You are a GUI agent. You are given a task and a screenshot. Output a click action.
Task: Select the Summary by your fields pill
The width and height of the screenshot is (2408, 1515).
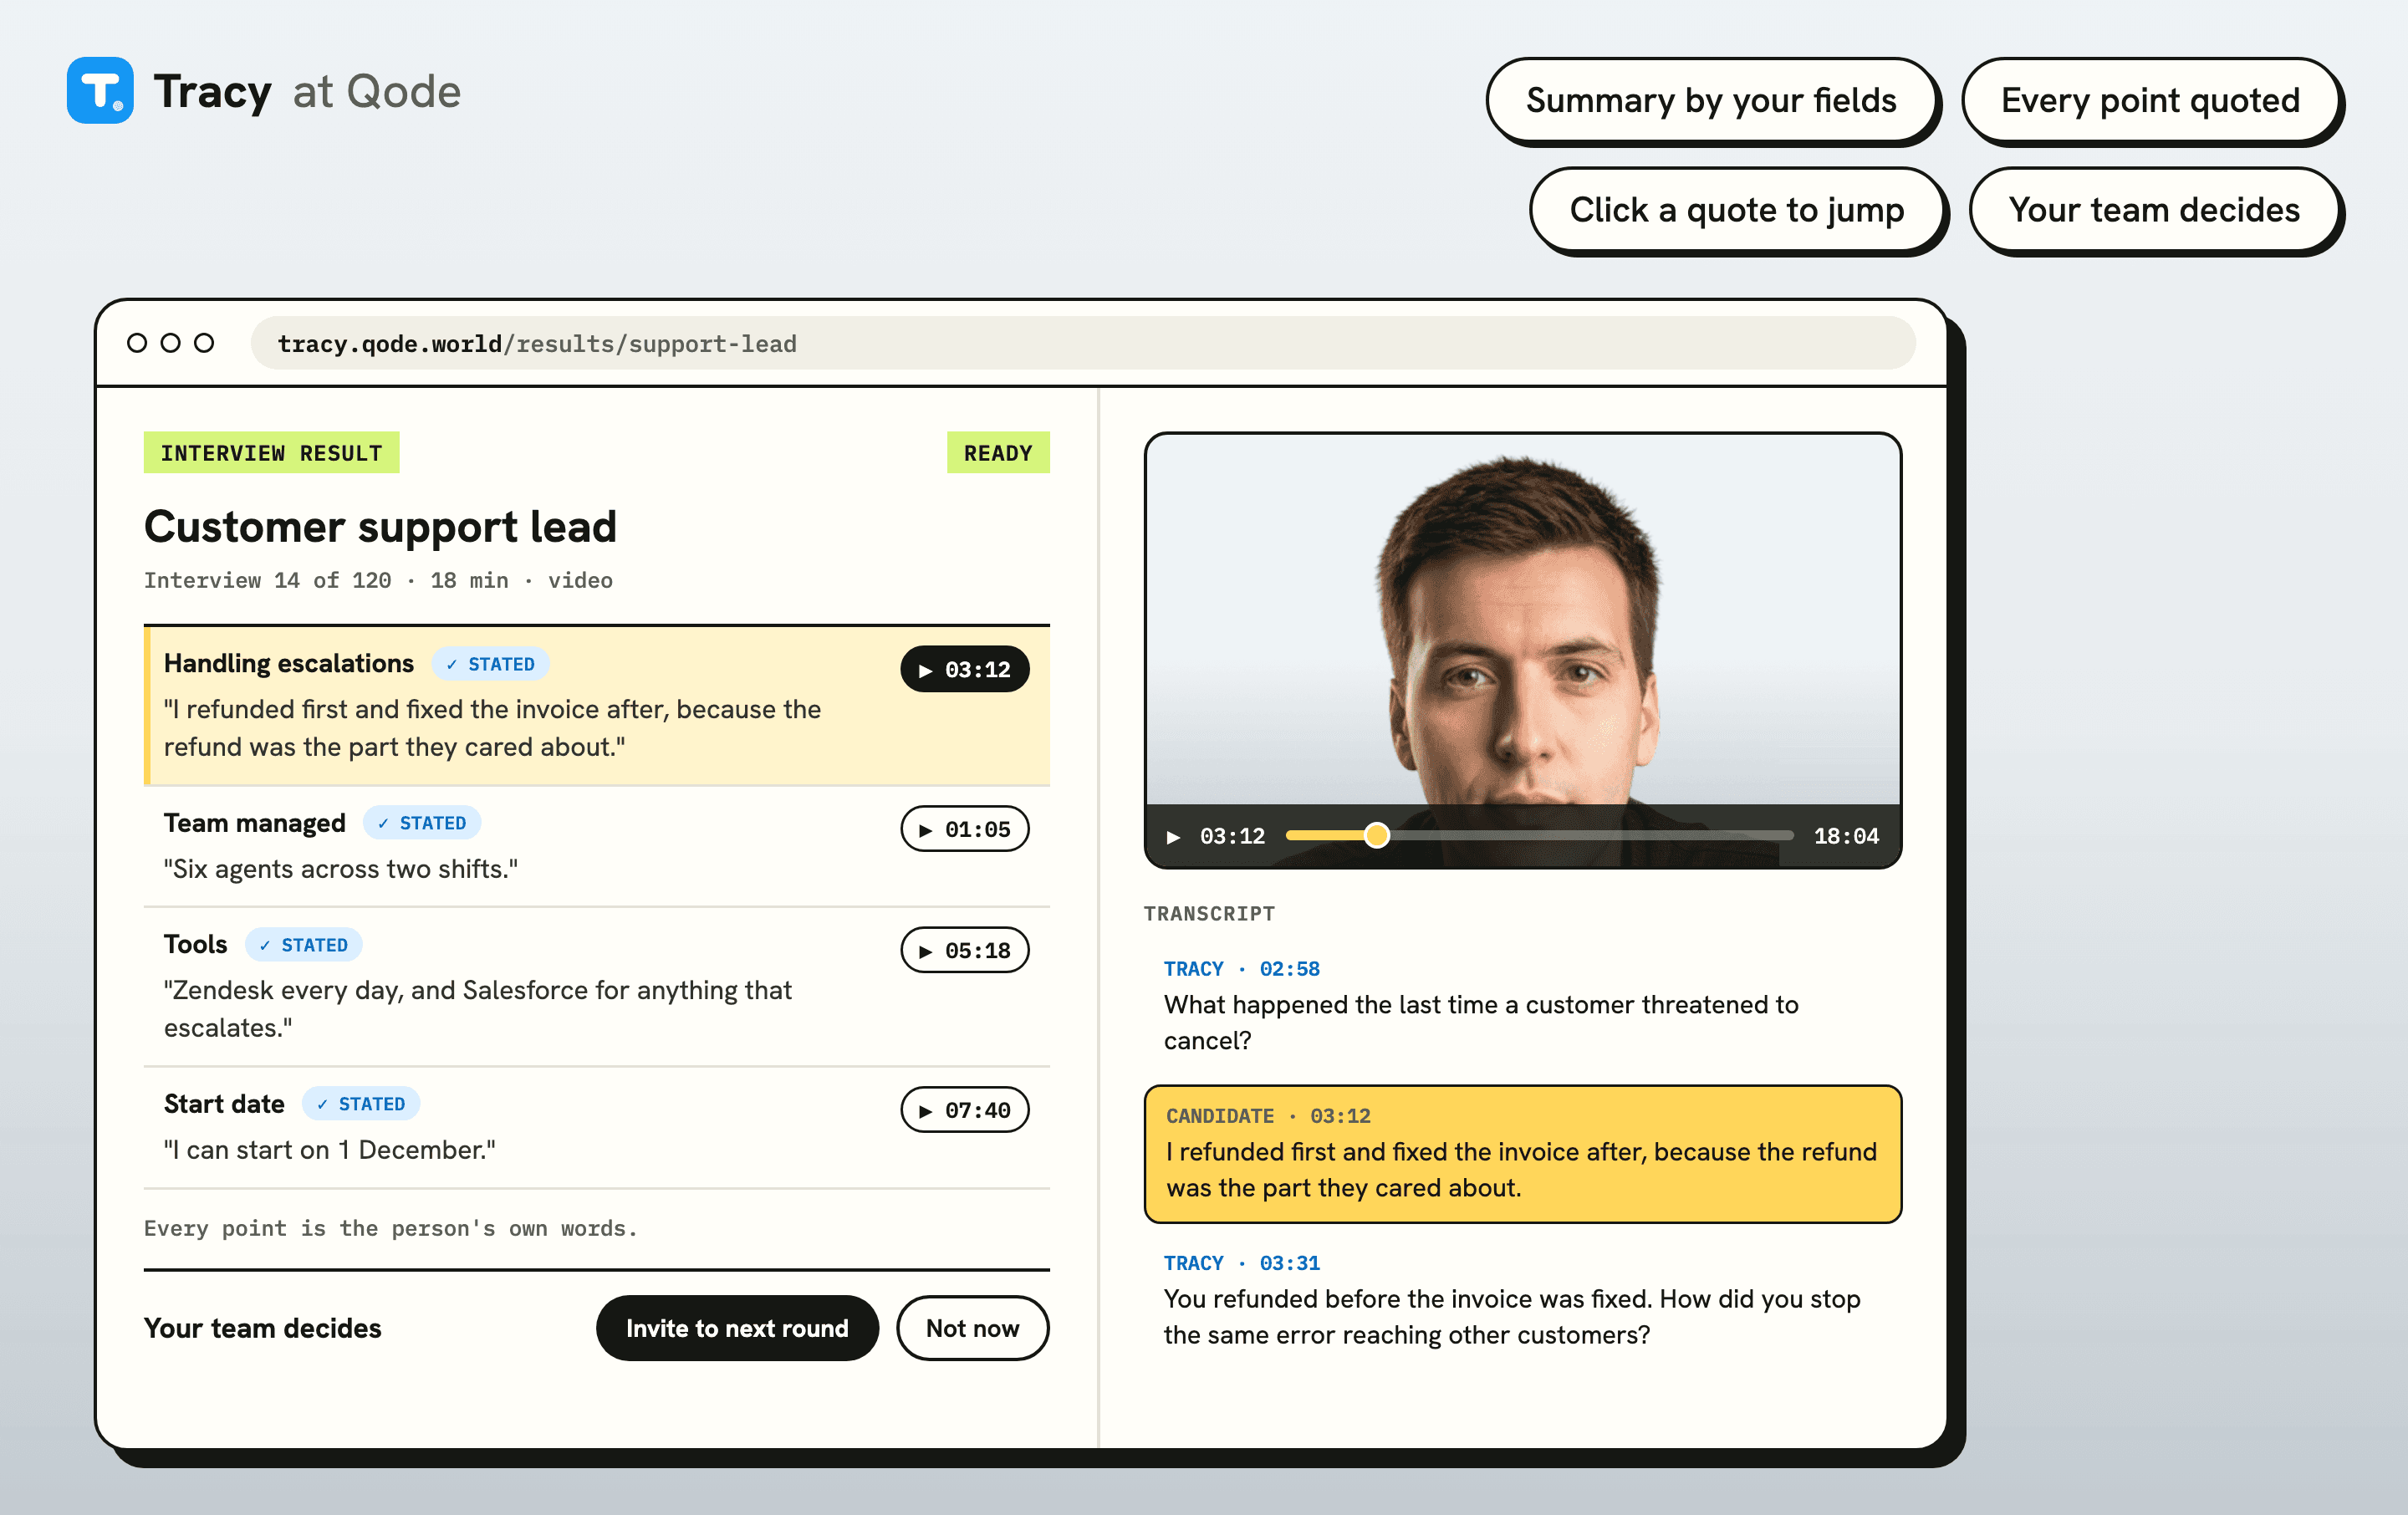(x=1711, y=100)
